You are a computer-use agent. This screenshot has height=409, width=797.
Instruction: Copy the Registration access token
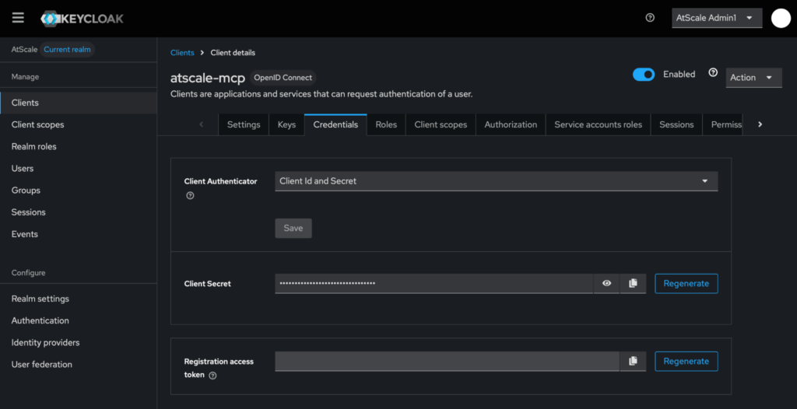633,362
